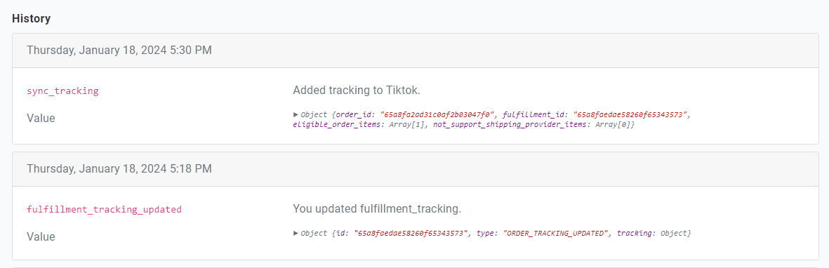This screenshot has height=268, width=829.
Task: Click the Value label under fulfillment_tracking_updated
Action: point(41,236)
